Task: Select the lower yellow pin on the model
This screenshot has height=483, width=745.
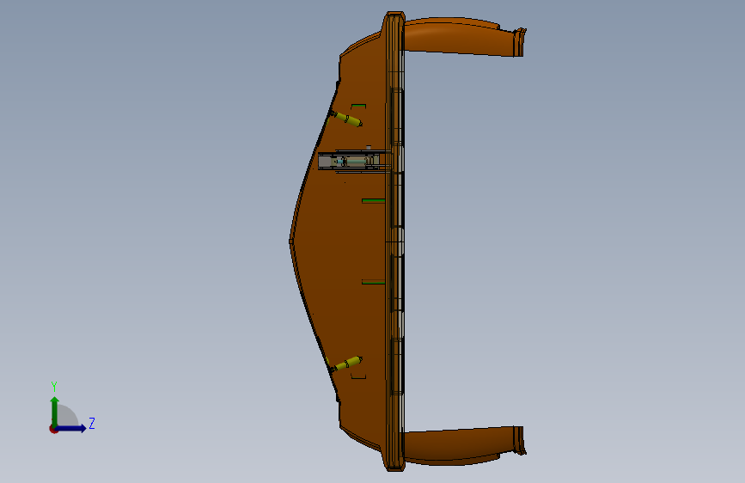Action: point(346,364)
